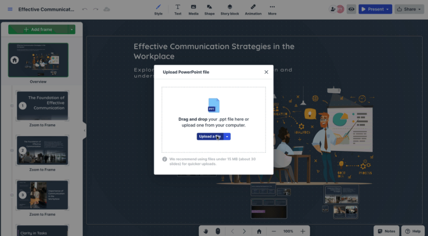Image resolution: width=428 pixels, height=236 pixels.
Task: Open the hamburger menu icon
Action: point(10,9)
